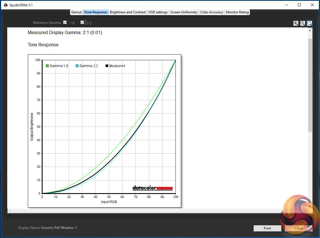Click the vertical scrollbar up arrow

click(x=310, y=30)
